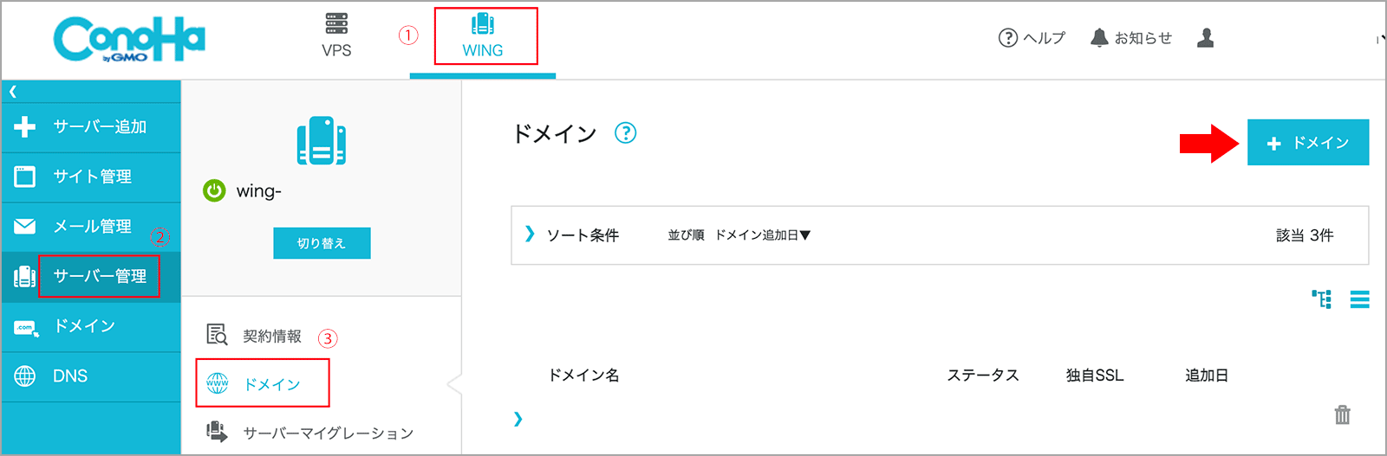Open the ヘルプ help link
This screenshot has width=1387, height=456.
point(1032,38)
